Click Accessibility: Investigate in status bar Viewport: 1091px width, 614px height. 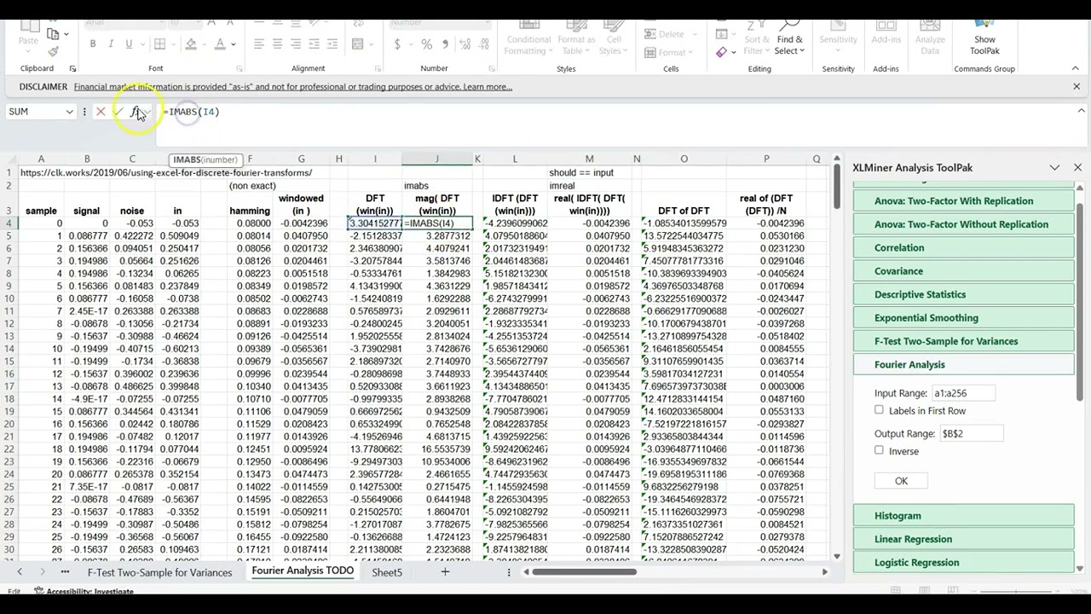point(89,592)
